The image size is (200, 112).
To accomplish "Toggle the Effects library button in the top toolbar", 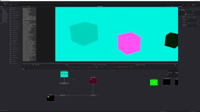I will click(x=5, y=5).
